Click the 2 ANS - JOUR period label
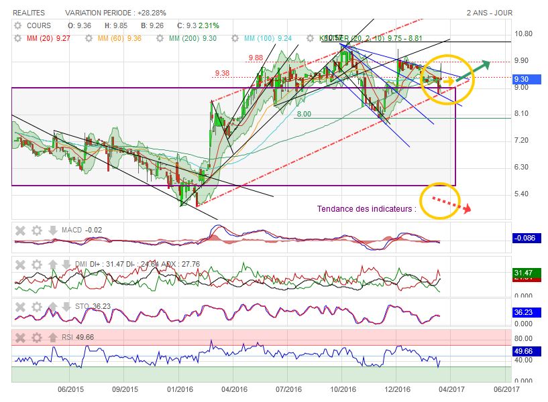The height and width of the screenshot is (402, 548). pyautogui.click(x=489, y=13)
